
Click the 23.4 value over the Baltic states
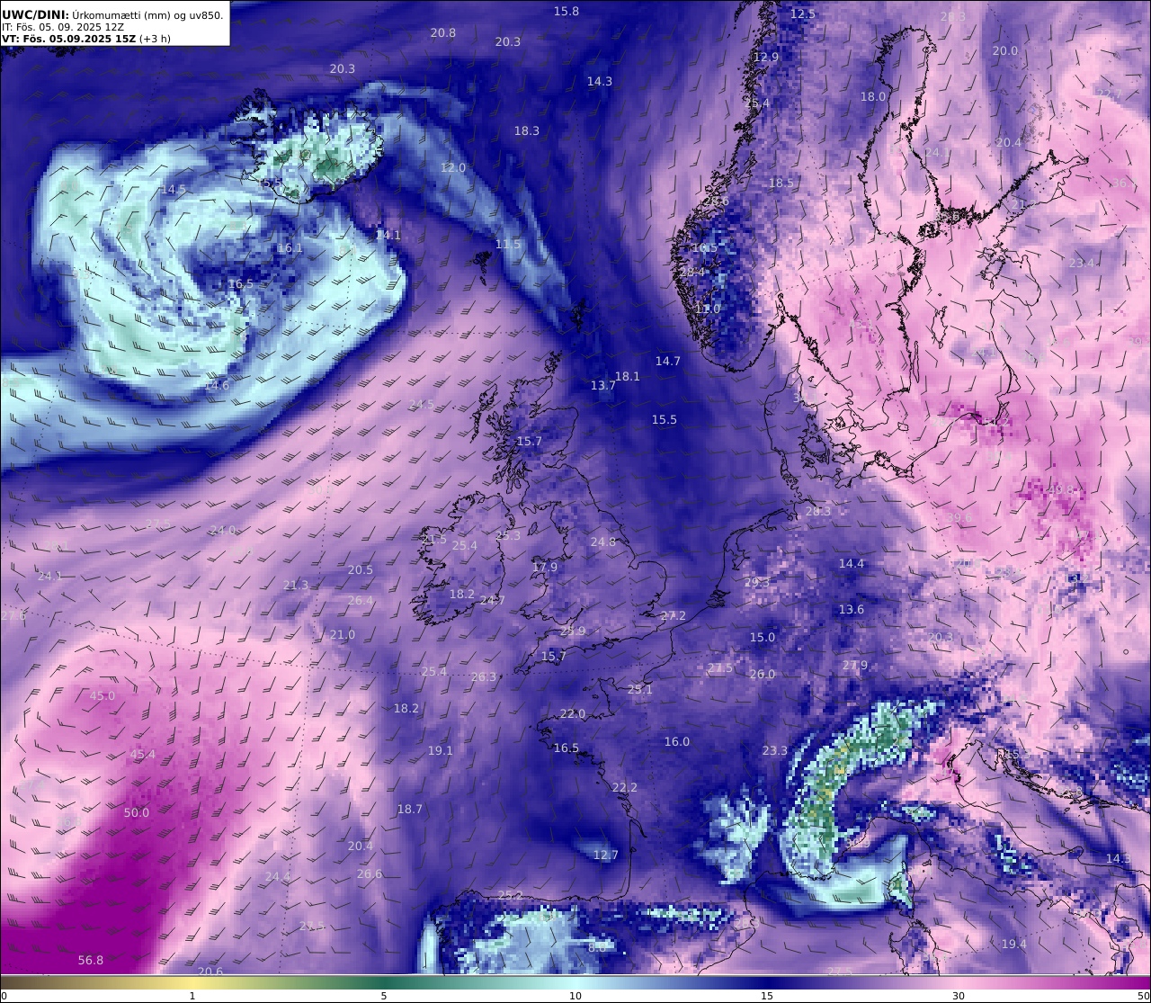pos(1082,264)
